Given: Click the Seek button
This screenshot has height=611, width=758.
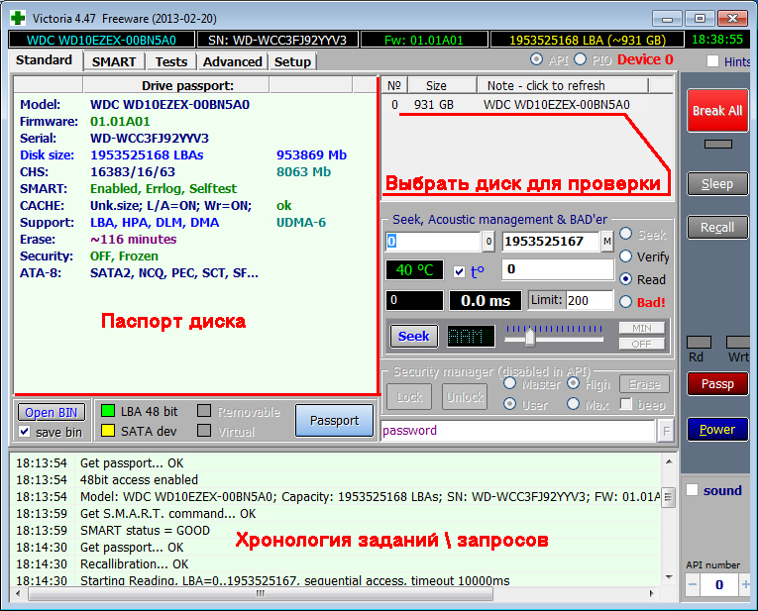Looking at the screenshot, I should [x=414, y=336].
